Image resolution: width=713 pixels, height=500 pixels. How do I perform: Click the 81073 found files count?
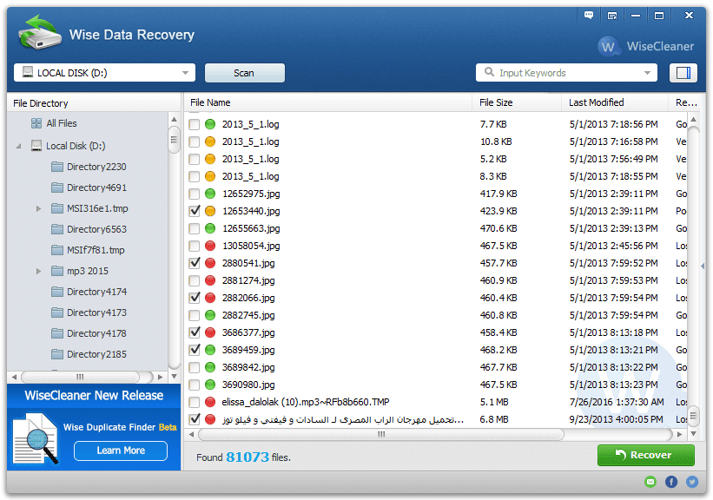point(248,457)
